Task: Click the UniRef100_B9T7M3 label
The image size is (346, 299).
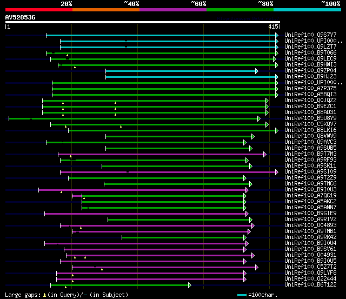Action: point(310,154)
